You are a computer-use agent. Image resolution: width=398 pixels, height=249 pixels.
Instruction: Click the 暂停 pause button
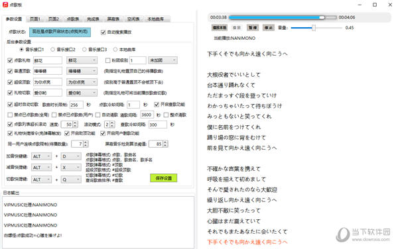[x=253, y=28]
